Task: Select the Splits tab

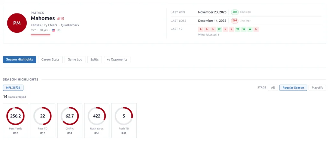Action: click(x=95, y=59)
